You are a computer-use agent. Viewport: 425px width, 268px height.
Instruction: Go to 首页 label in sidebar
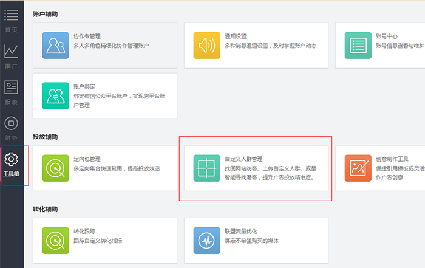[x=11, y=30]
